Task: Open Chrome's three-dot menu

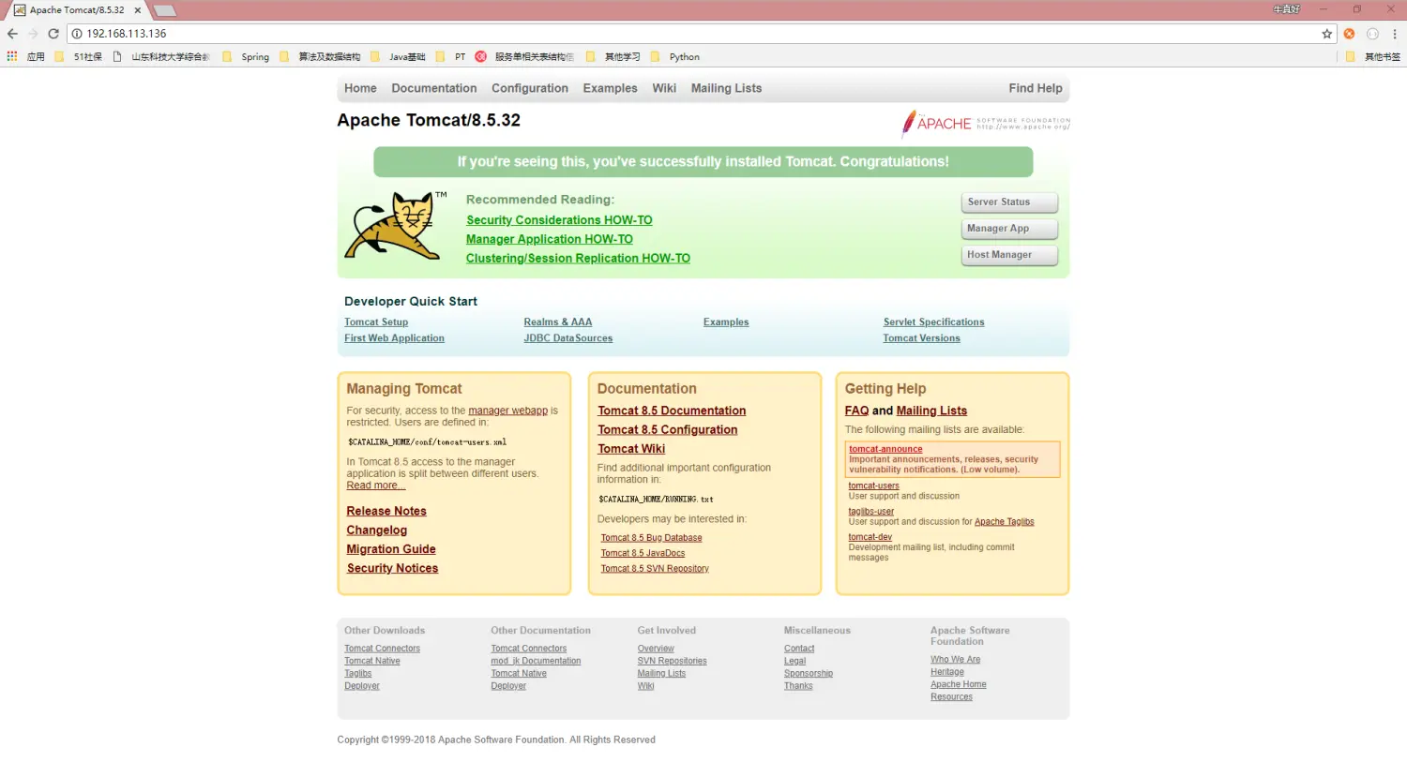Action: 1395,34
